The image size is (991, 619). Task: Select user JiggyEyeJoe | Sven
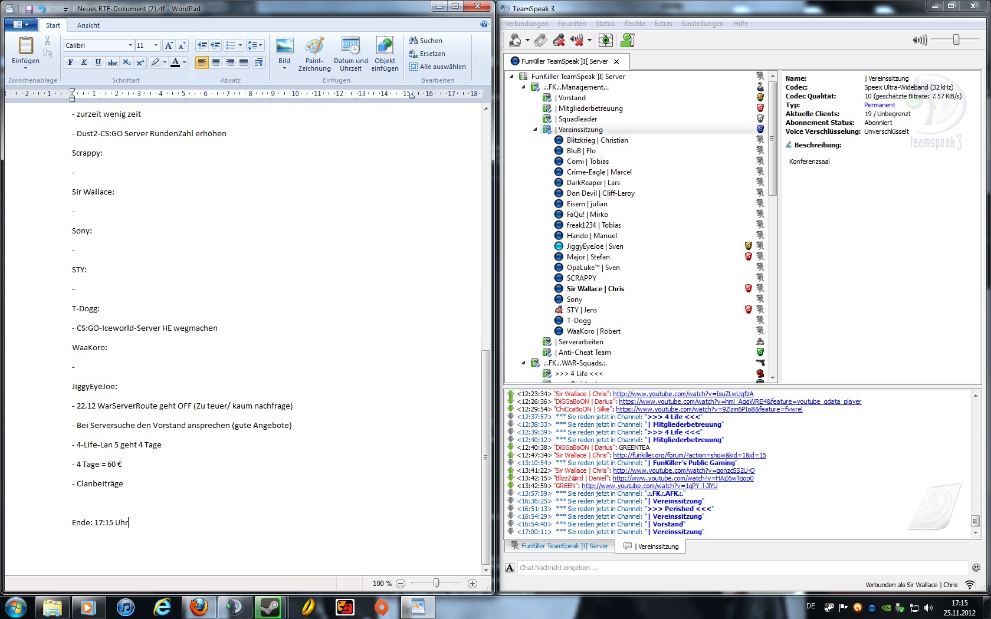pos(595,246)
